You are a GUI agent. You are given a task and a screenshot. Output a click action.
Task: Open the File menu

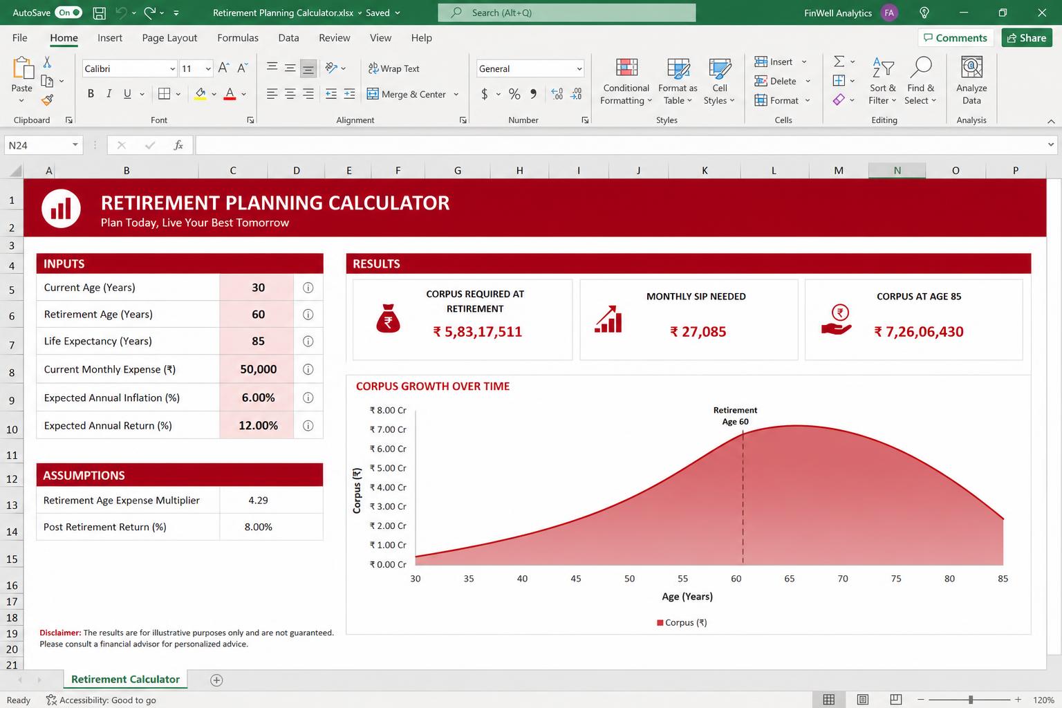click(20, 38)
